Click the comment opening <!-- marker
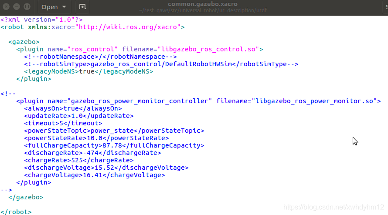 click(8, 94)
